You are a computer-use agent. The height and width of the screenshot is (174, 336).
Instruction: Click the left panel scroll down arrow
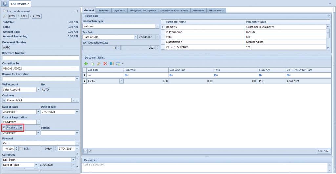[x=77, y=166]
